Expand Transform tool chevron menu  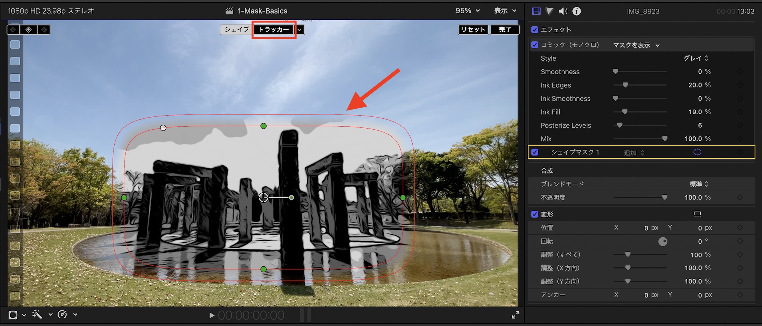[24, 315]
